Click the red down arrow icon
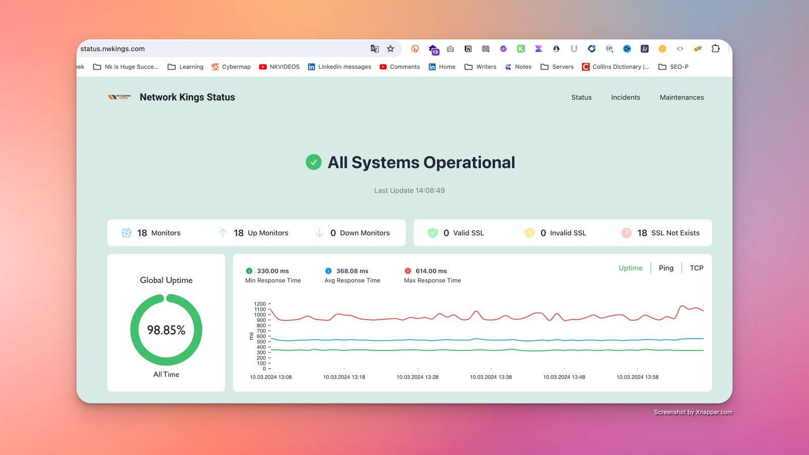Viewport: 809px width, 455px height. (319, 233)
